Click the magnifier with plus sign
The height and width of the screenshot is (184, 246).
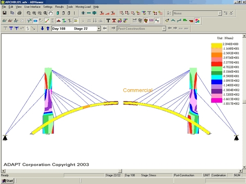(34, 13)
